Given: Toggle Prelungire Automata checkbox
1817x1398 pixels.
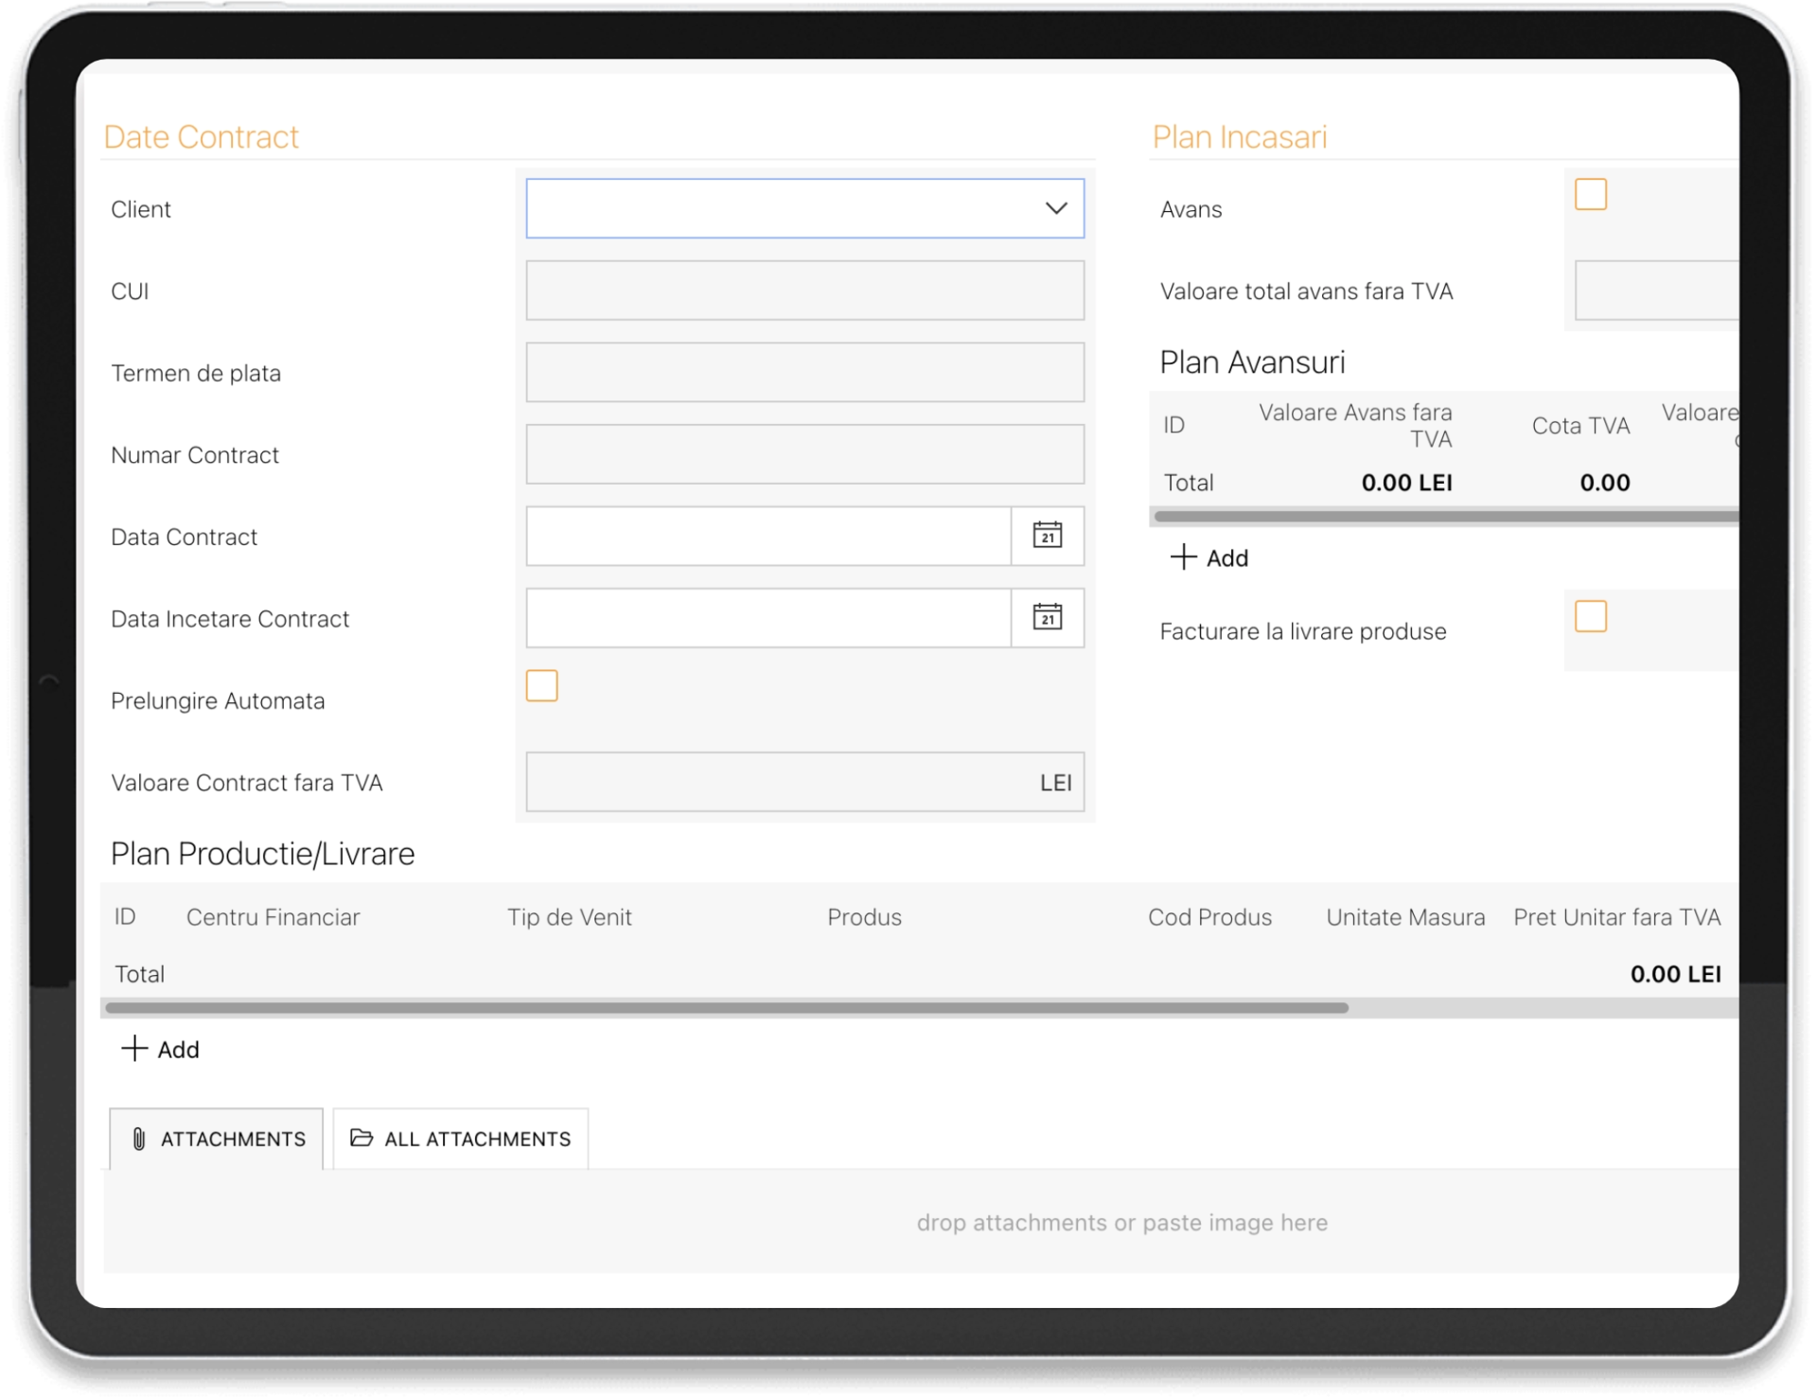Looking at the screenshot, I should pyautogui.click(x=541, y=685).
